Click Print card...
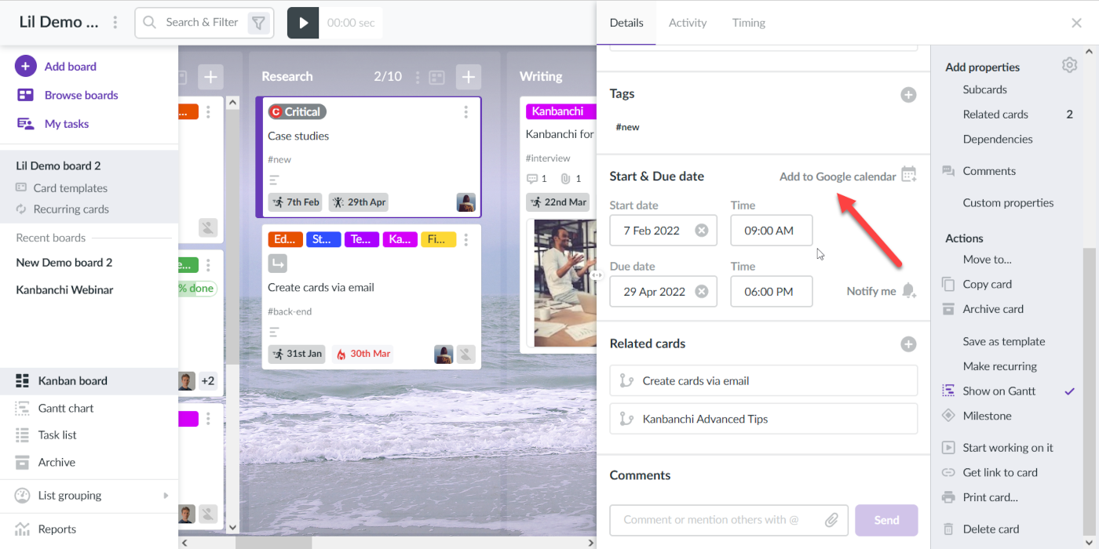 (991, 497)
